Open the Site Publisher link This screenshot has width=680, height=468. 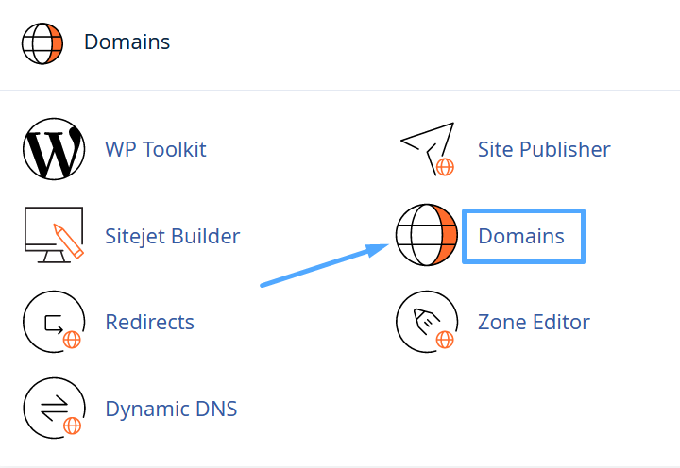pyautogui.click(x=544, y=149)
